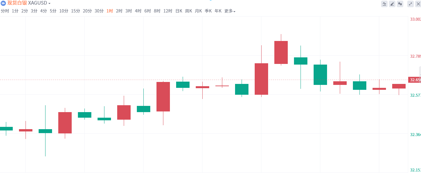
Task: Expand the 更多 timeframe menu
Action: 230,11
